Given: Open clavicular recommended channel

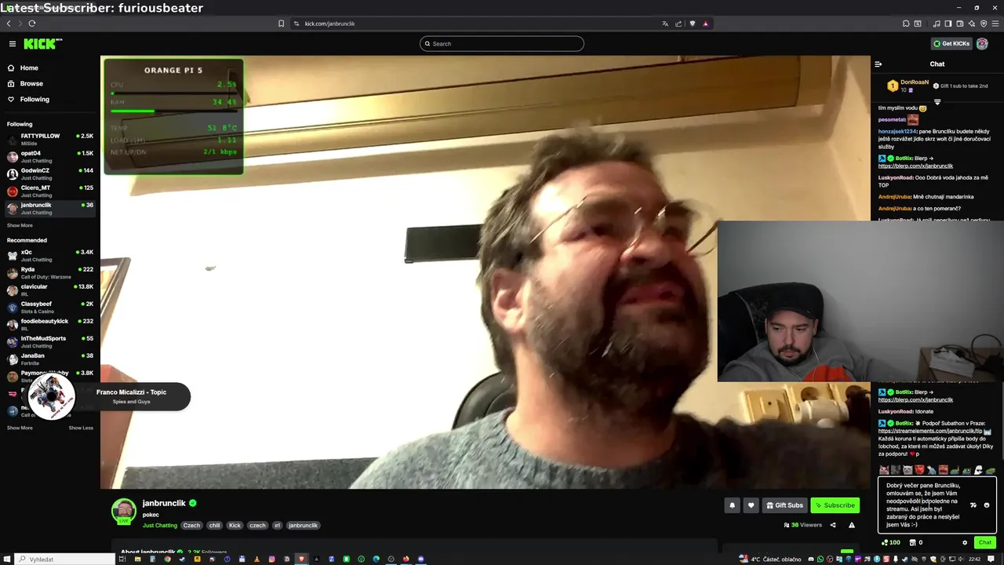Looking at the screenshot, I should pos(50,290).
